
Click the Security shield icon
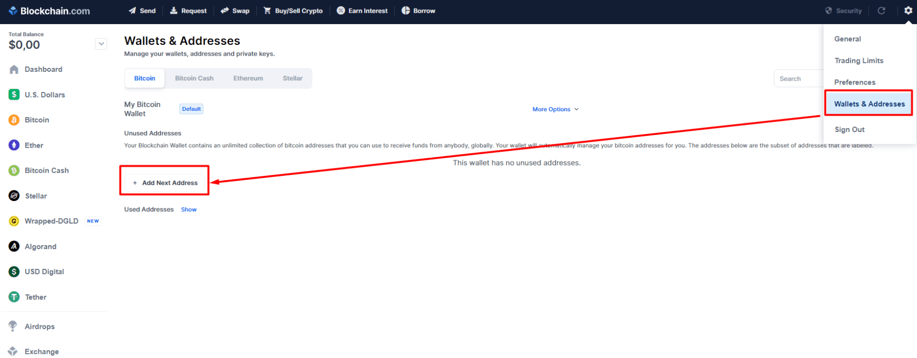pos(828,10)
